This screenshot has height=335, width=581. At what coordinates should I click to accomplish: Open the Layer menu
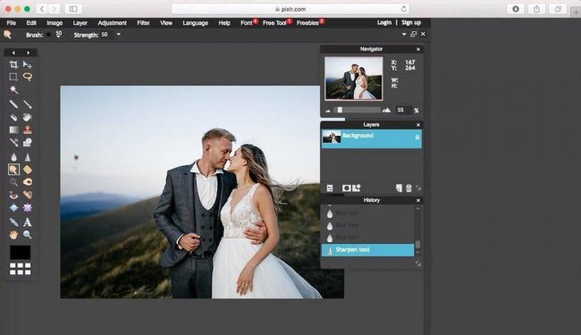(x=80, y=23)
